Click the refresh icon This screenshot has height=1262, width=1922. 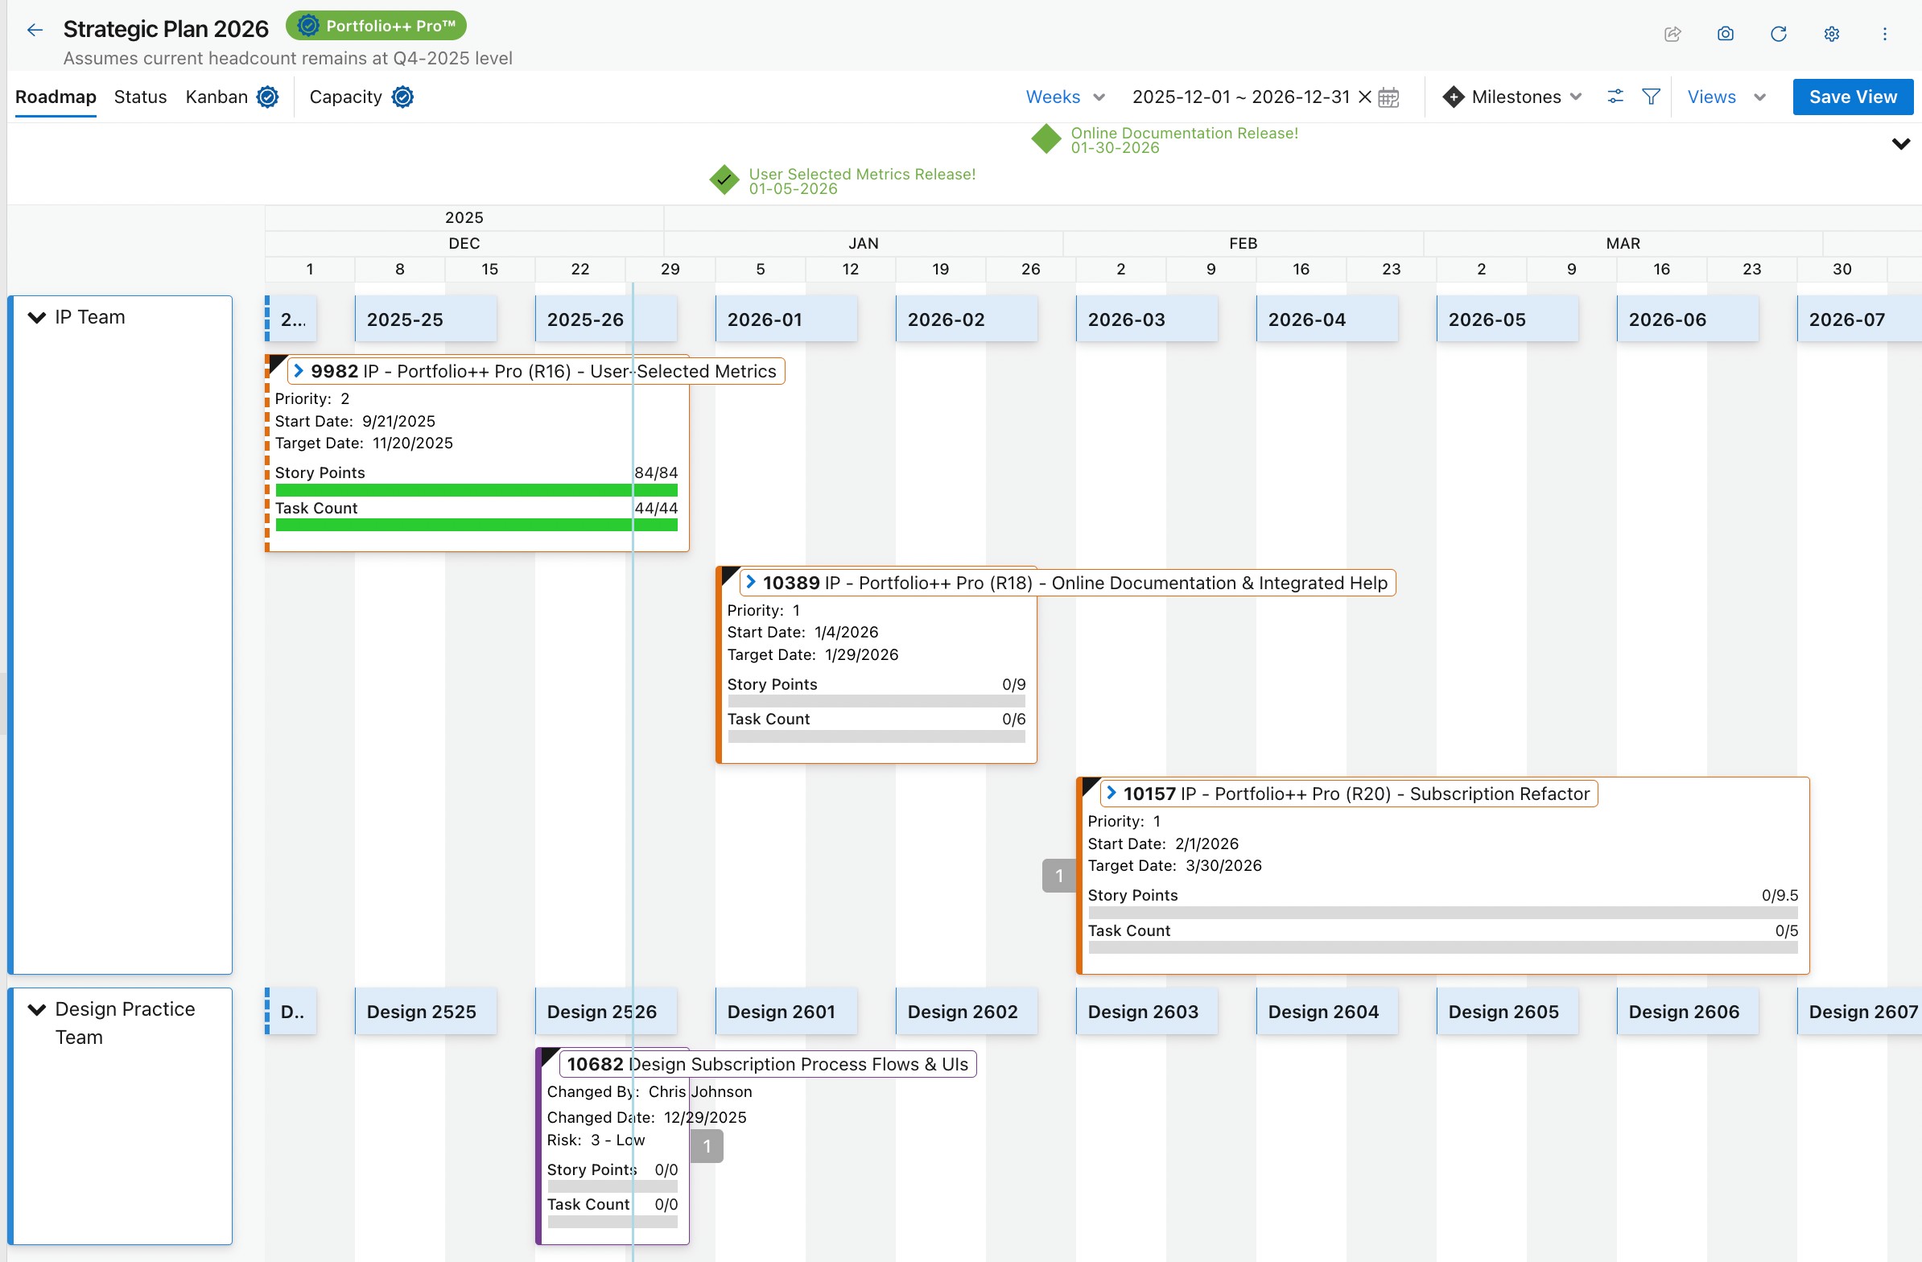tap(1778, 34)
